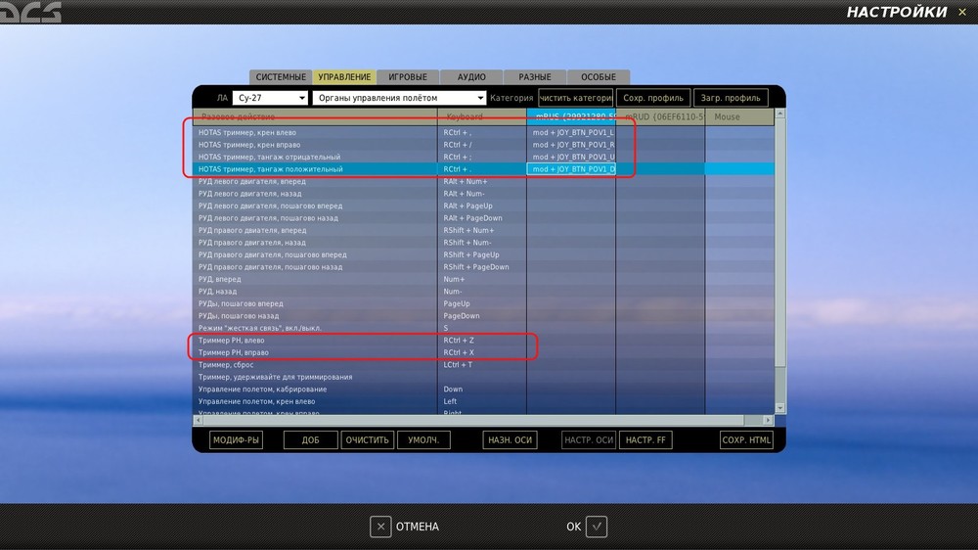
Task: Click the ОТМЕНА label
Action: click(x=418, y=527)
